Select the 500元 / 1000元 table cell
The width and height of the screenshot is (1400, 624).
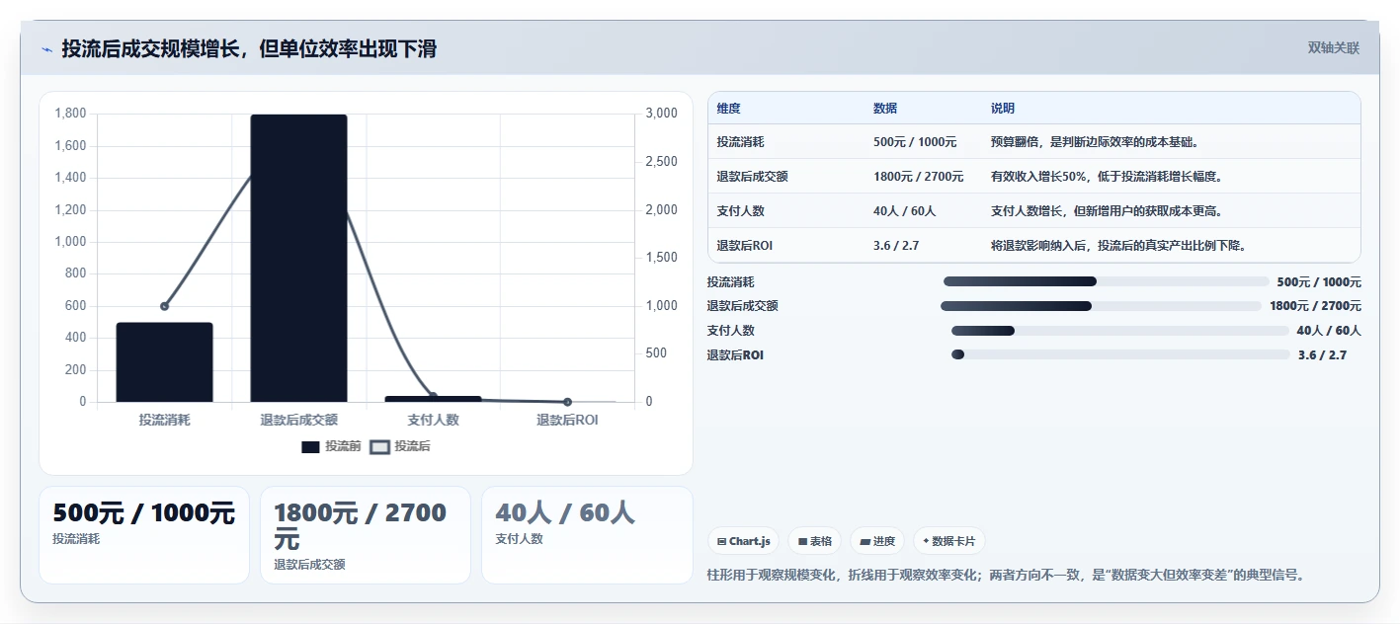(915, 142)
